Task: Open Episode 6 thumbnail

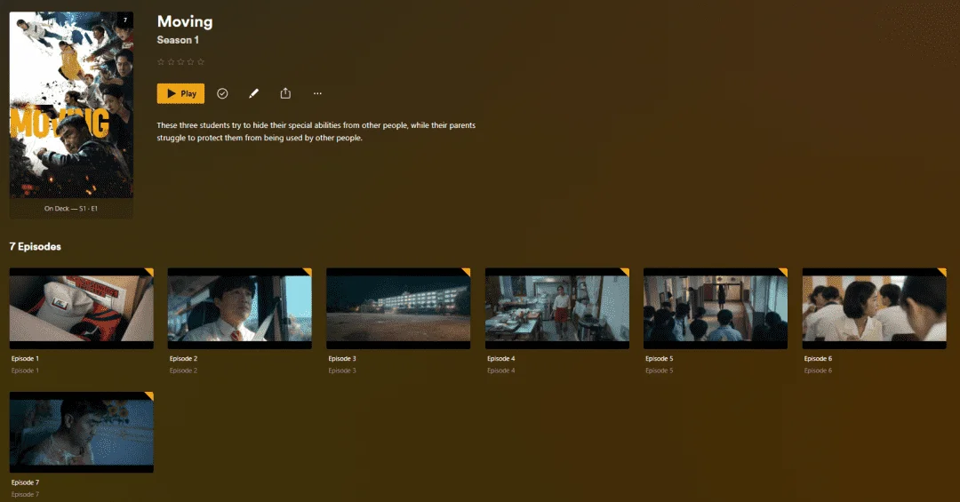Action: click(875, 308)
